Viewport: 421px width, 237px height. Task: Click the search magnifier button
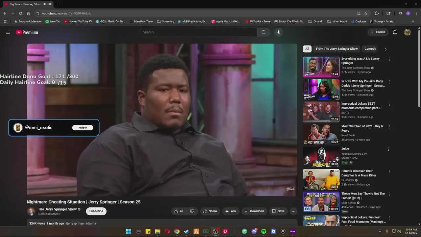coord(264,32)
